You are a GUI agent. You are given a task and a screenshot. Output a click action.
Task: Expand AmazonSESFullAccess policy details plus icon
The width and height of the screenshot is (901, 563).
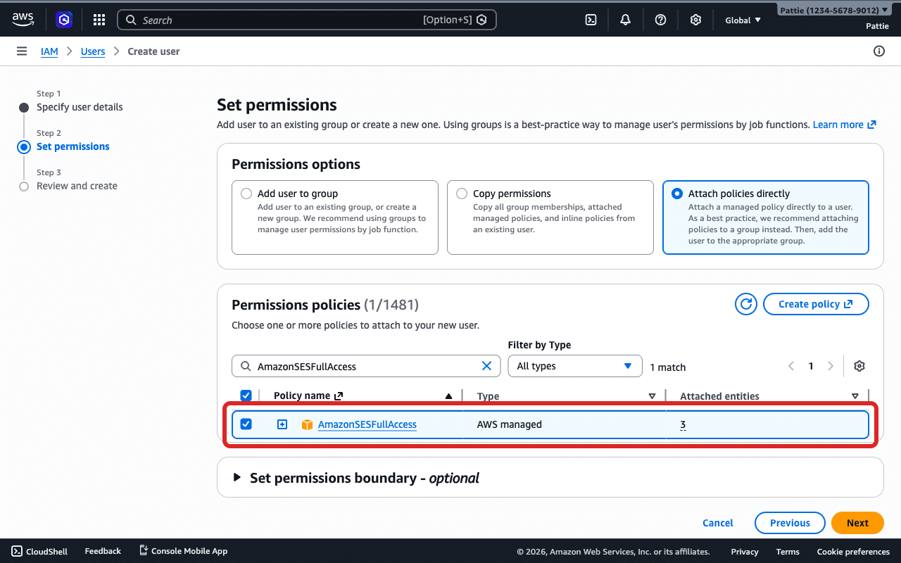point(282,424)
